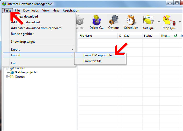
Task: Select the Finished category label
Action: tap(20, 68)
